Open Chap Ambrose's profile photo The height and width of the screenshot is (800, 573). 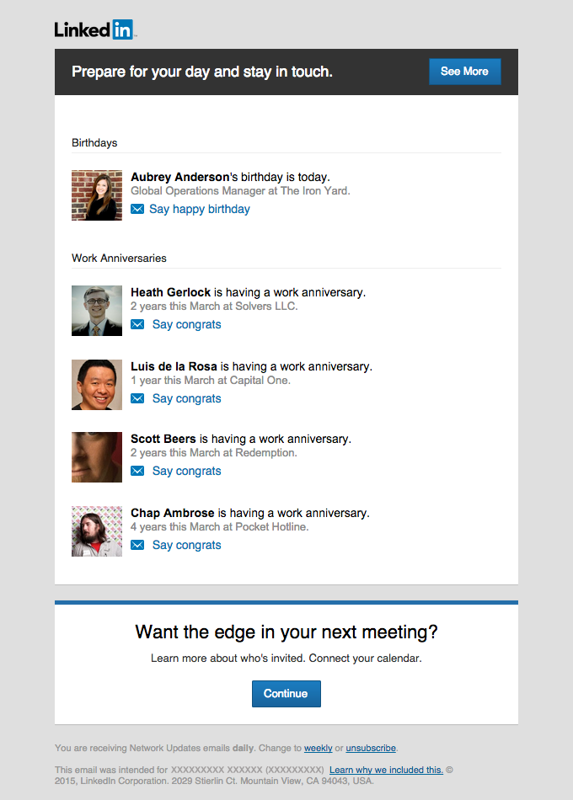pyautogui.click(x=97, y=531)
